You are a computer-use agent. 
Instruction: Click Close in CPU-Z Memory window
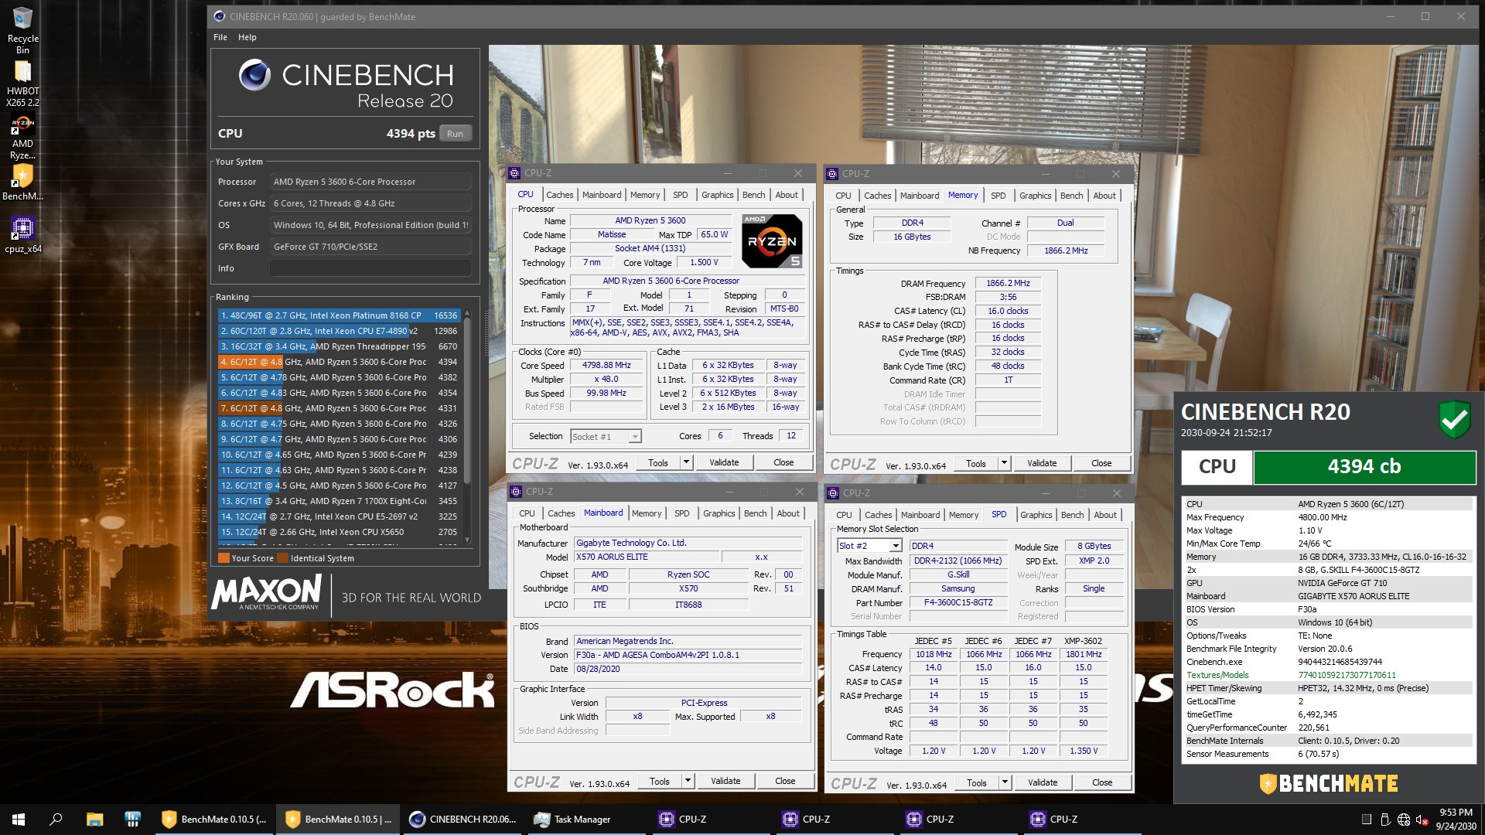(1101, 463)
